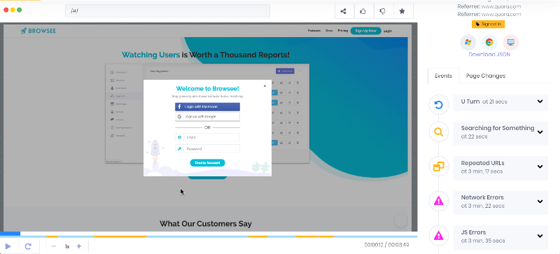Image resolution: width=560 pixels, height=254 pixels.
Task: Expand the JS Errors event
Action: [x=540, y=236]
